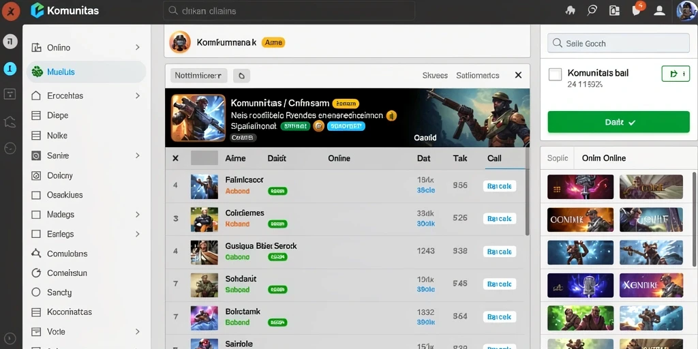The width and height of the screenshot is (698, 349).
Task: Click the first top-bar icon right of search
Action: coord(571,11)
